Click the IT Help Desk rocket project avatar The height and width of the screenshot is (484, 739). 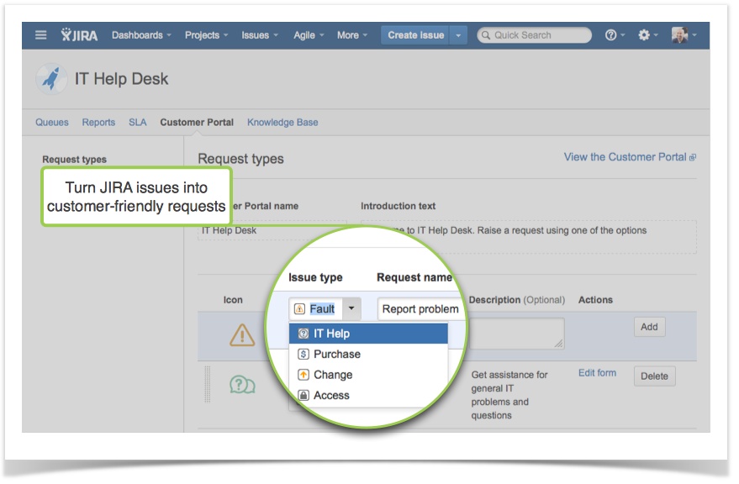click(x=52, y=78)
